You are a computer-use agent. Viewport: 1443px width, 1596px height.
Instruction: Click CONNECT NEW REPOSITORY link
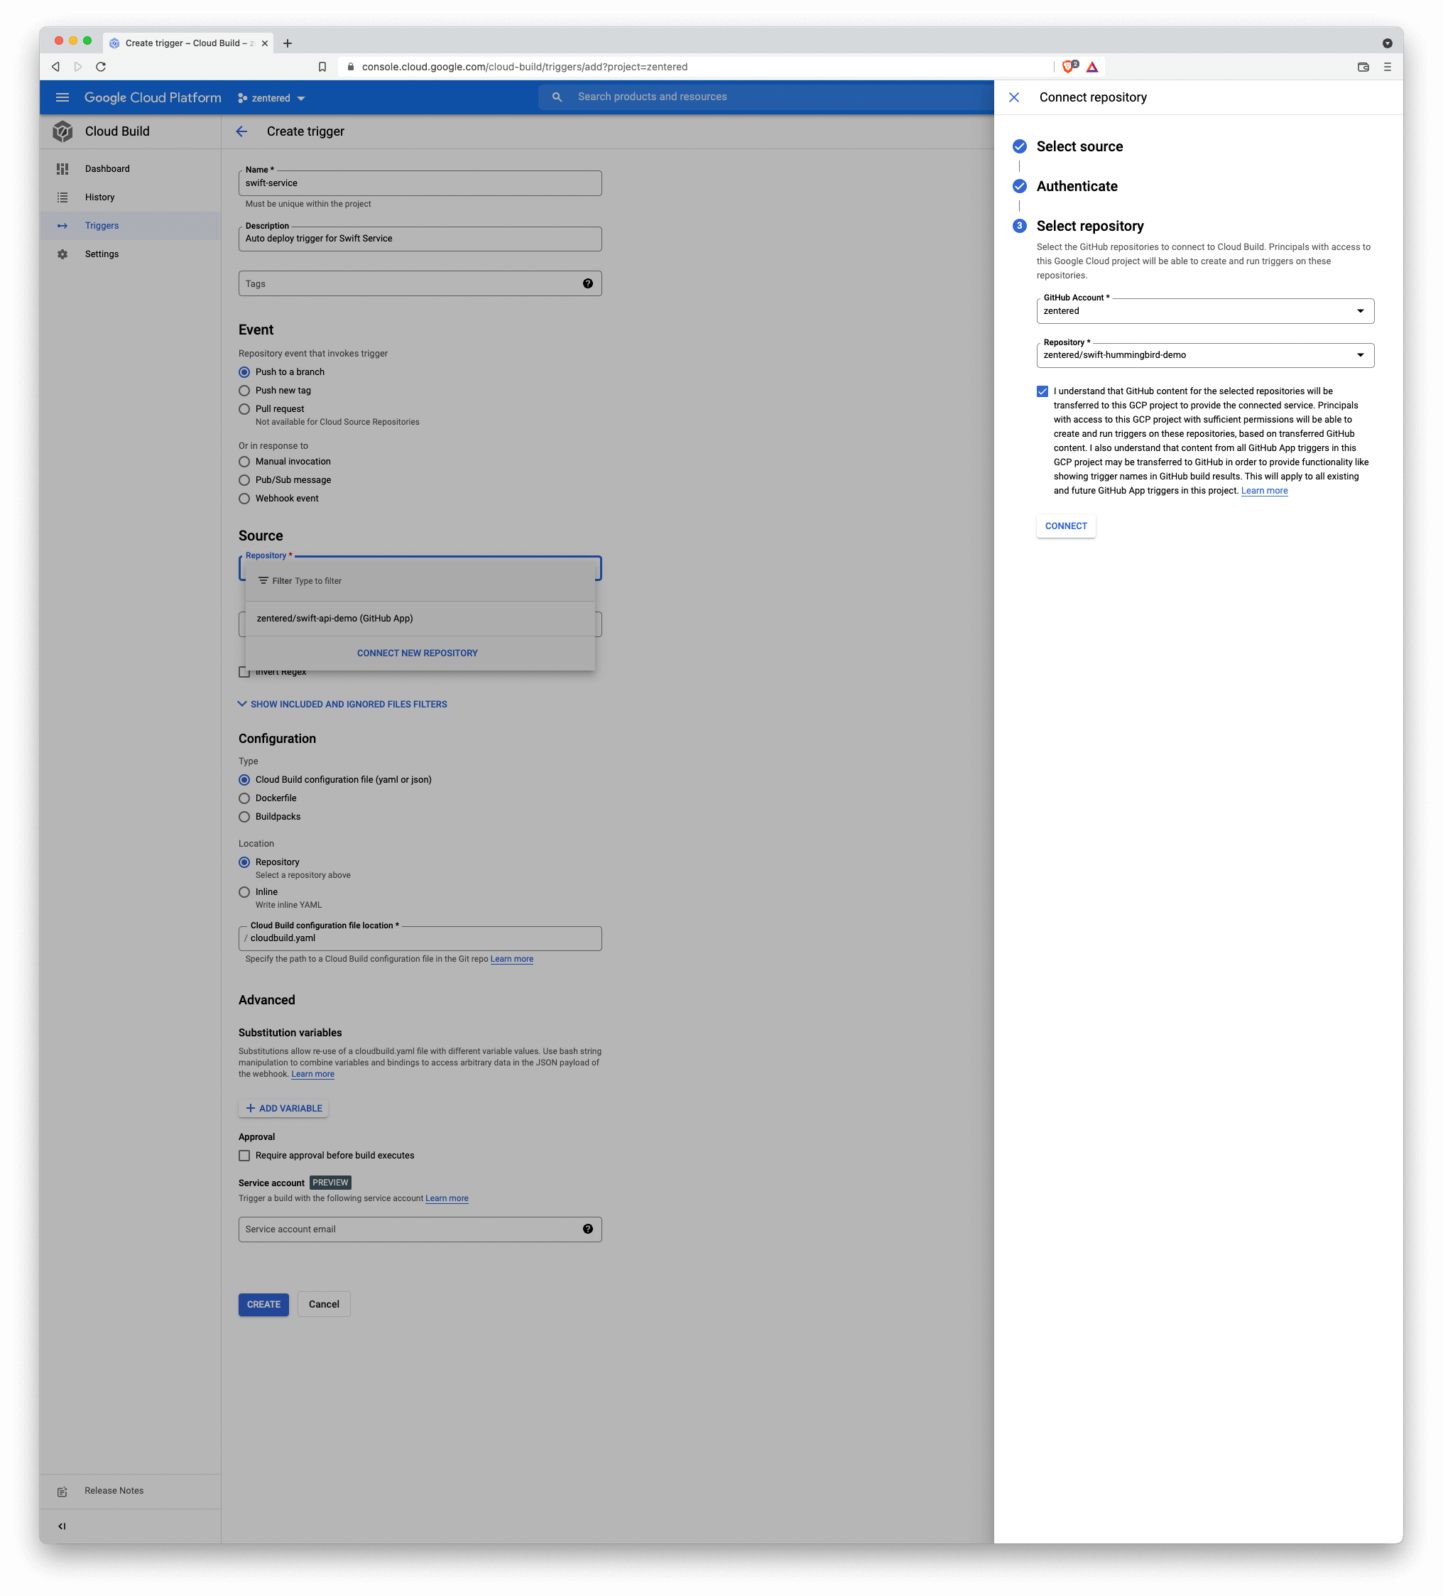(417, 653)
